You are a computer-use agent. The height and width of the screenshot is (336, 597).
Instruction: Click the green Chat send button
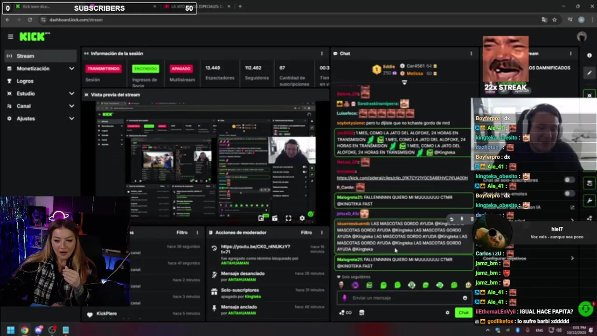[x=463, y=313]
